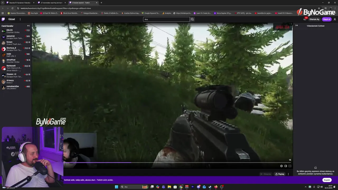Toggle fullscreen on the video player

290,166
